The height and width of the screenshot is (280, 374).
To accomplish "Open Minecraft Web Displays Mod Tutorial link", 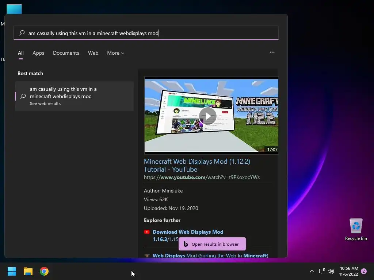I will coord(197,166).
